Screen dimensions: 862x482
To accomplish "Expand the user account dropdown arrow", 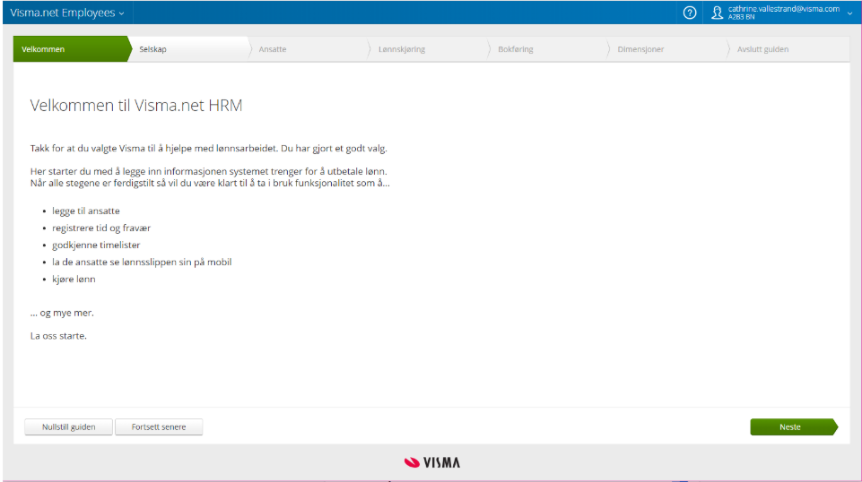I will pos(850,13).
